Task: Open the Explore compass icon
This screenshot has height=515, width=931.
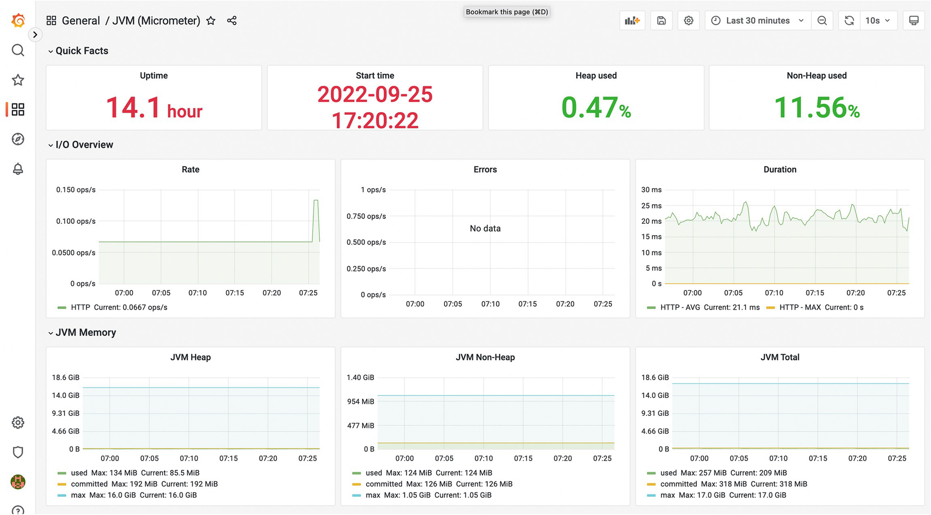Action: click(x=18, y=139)
